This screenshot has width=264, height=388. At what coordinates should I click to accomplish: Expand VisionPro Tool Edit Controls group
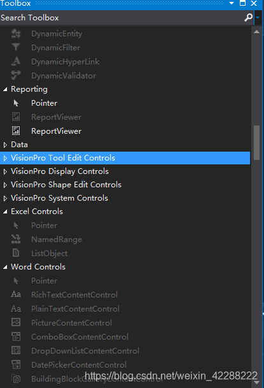click(x=5, y=158)
